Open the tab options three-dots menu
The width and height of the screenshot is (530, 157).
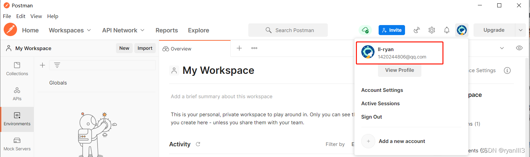(254, 48)
